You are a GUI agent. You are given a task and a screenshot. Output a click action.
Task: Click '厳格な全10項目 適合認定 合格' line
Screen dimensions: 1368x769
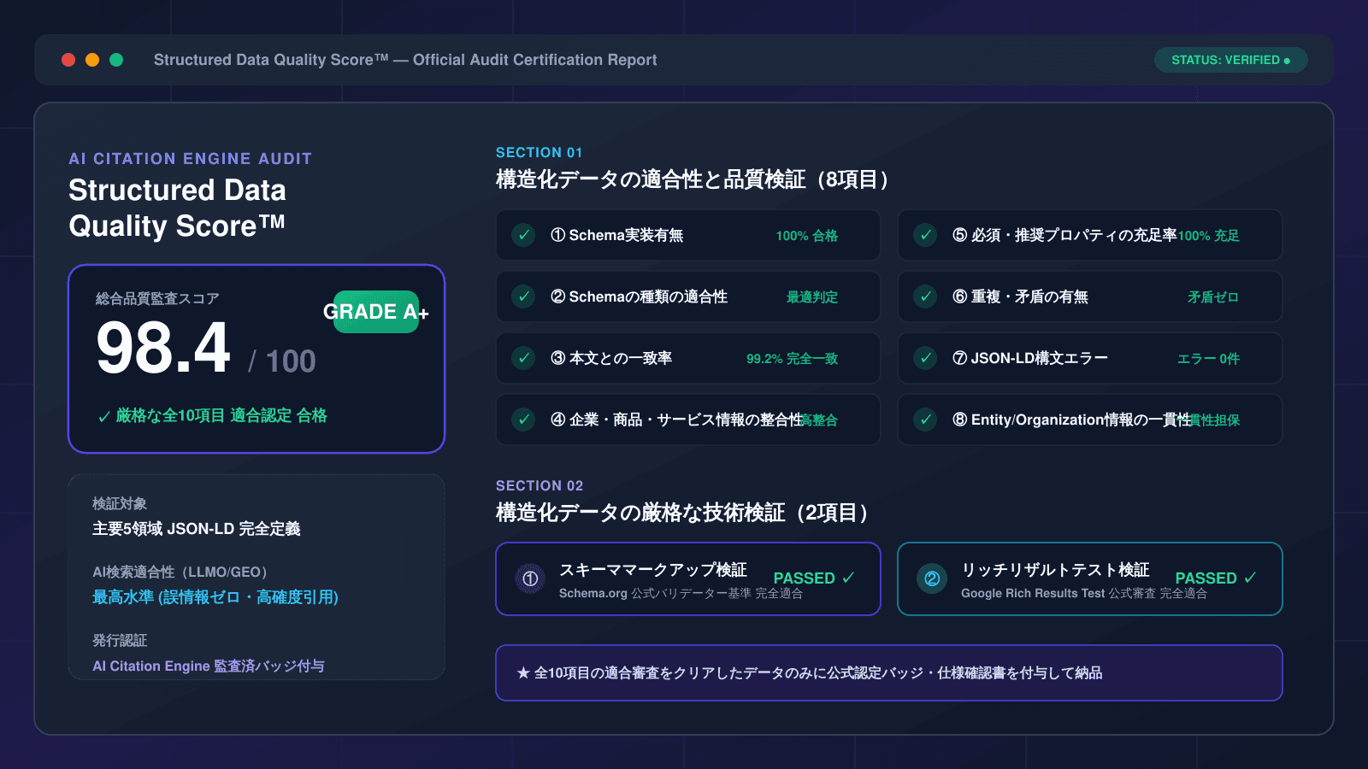(x=212, y=416)
